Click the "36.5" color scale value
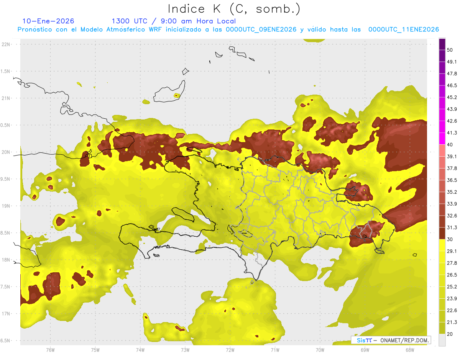 pos(452,180)
